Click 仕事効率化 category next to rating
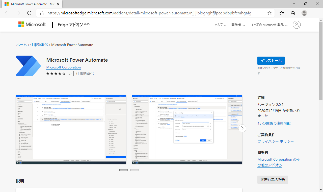 (x=85, y=74)
